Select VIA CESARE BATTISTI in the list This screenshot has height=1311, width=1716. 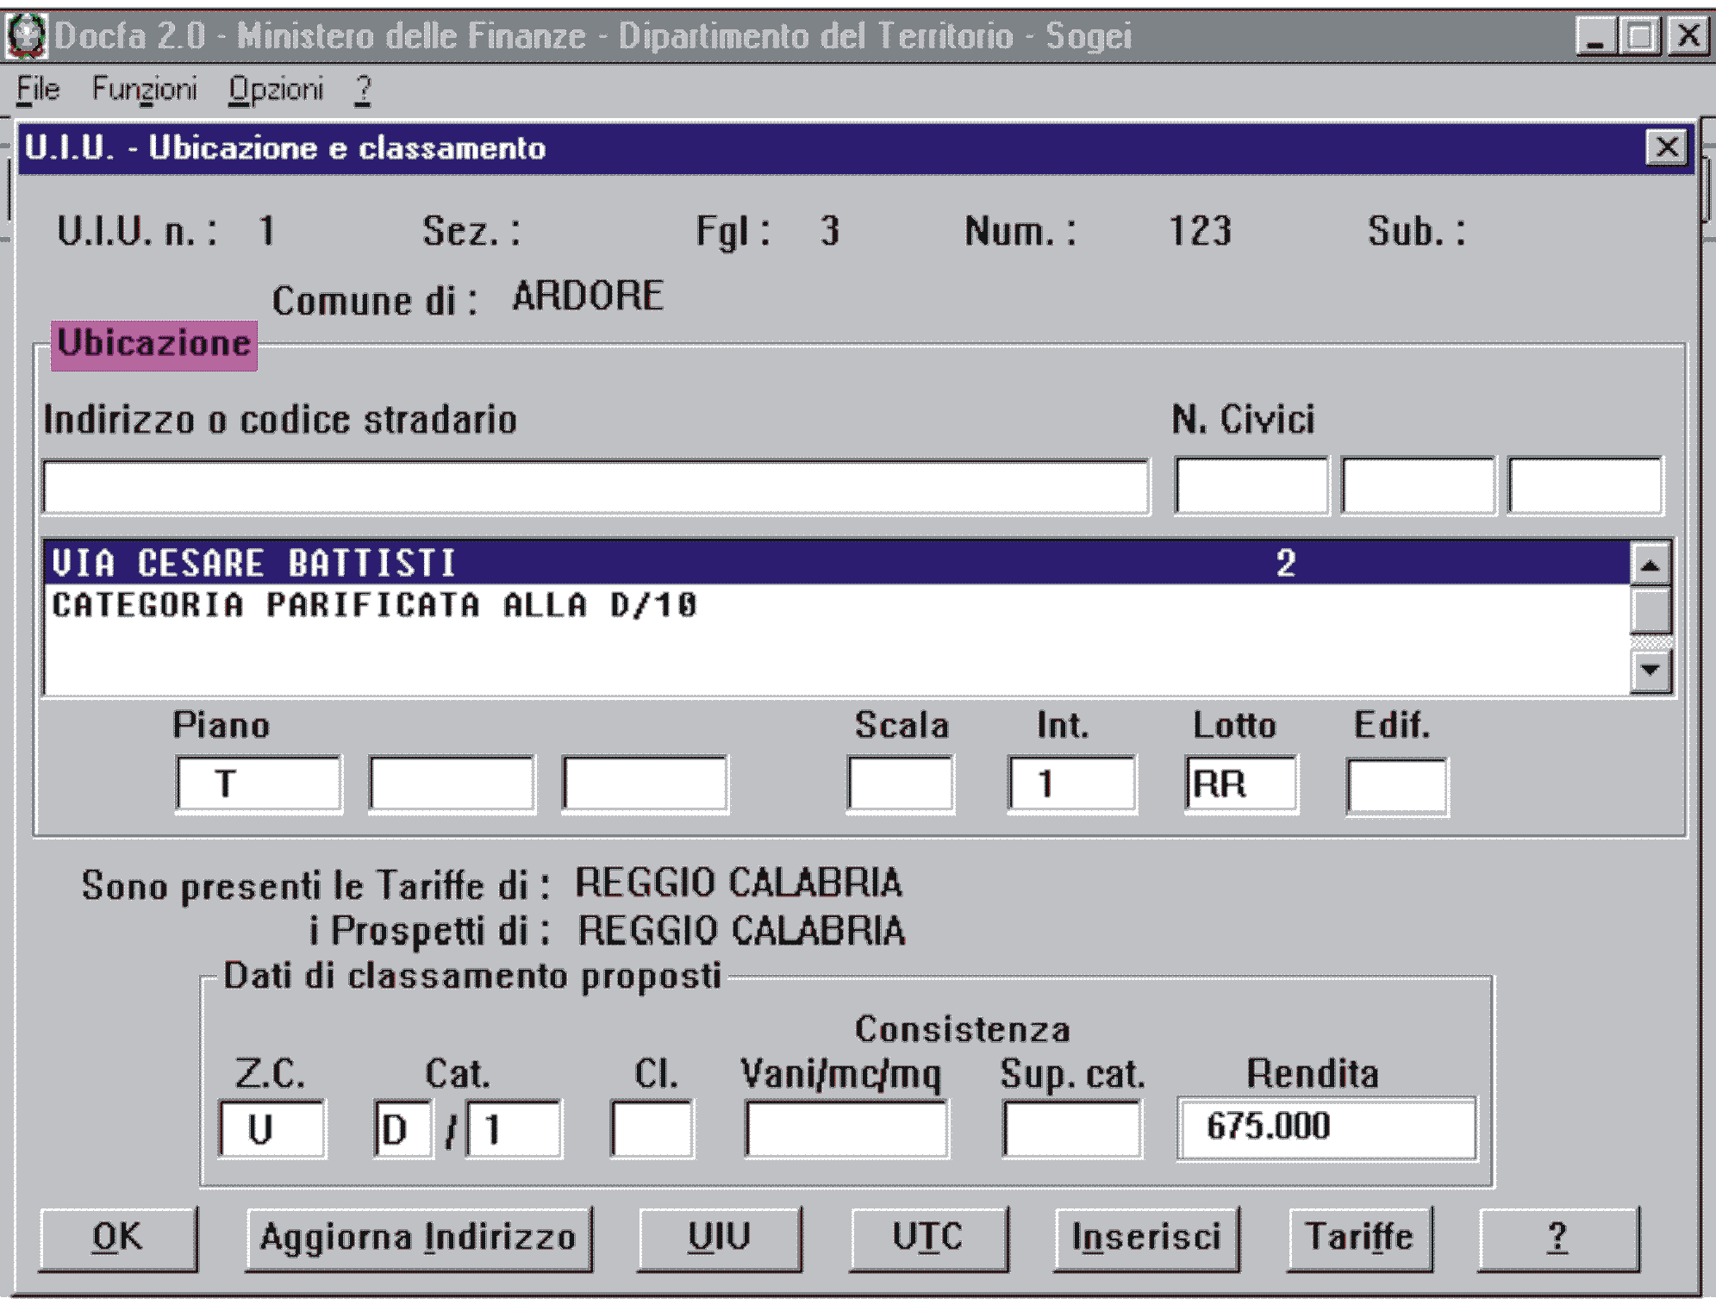[254, 564]
